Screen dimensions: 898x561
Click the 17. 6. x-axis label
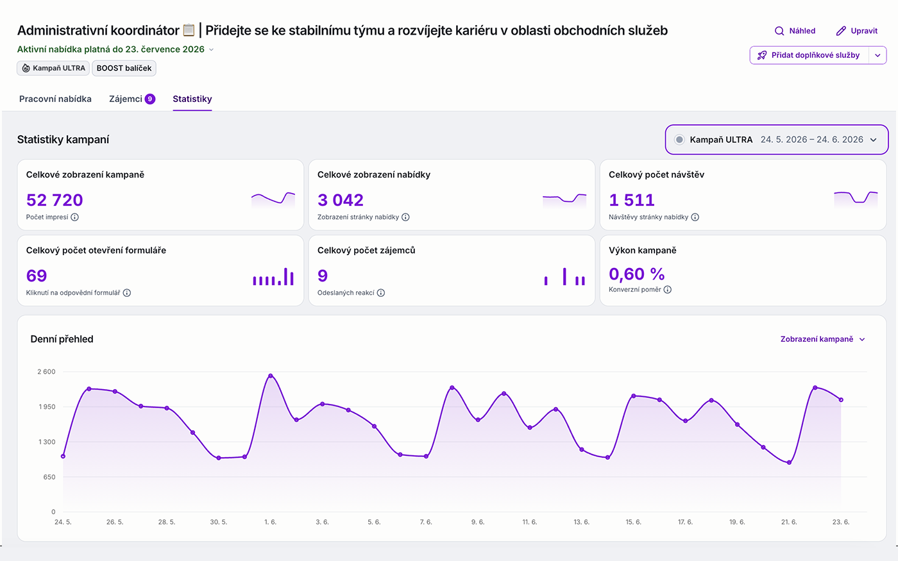click(686, 522)
